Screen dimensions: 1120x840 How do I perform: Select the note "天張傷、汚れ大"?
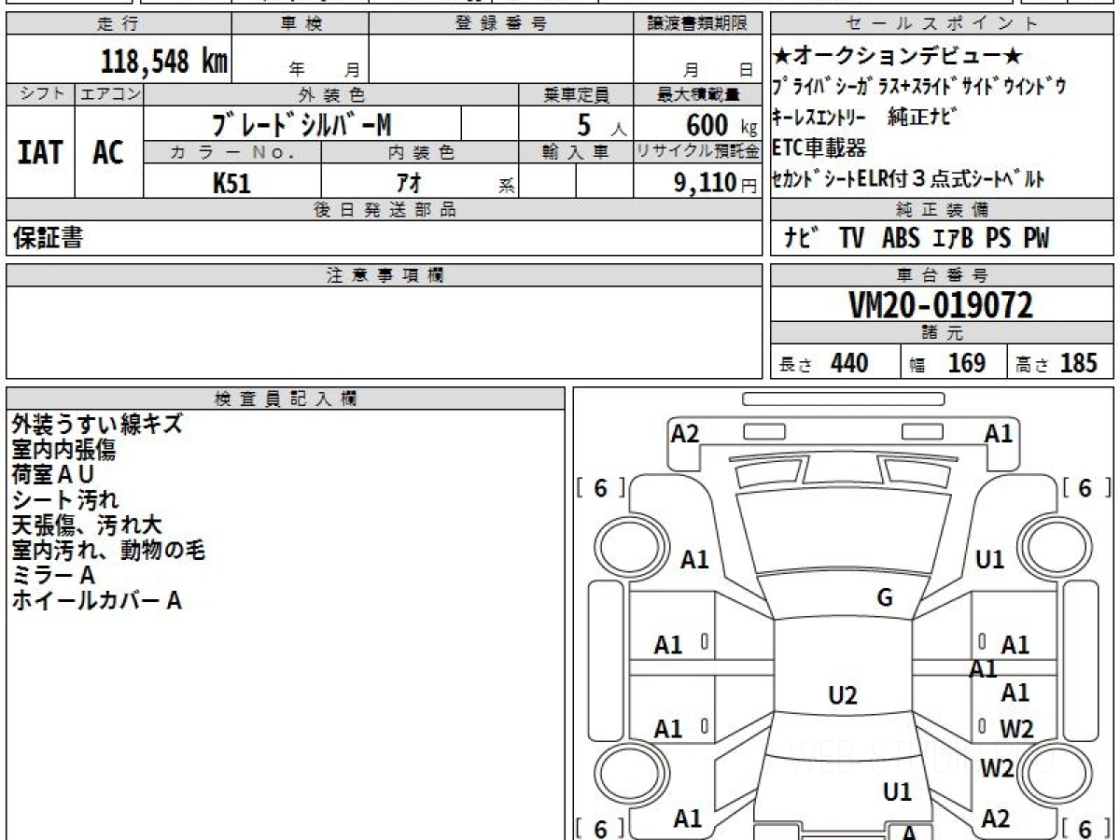click(87, 525)
